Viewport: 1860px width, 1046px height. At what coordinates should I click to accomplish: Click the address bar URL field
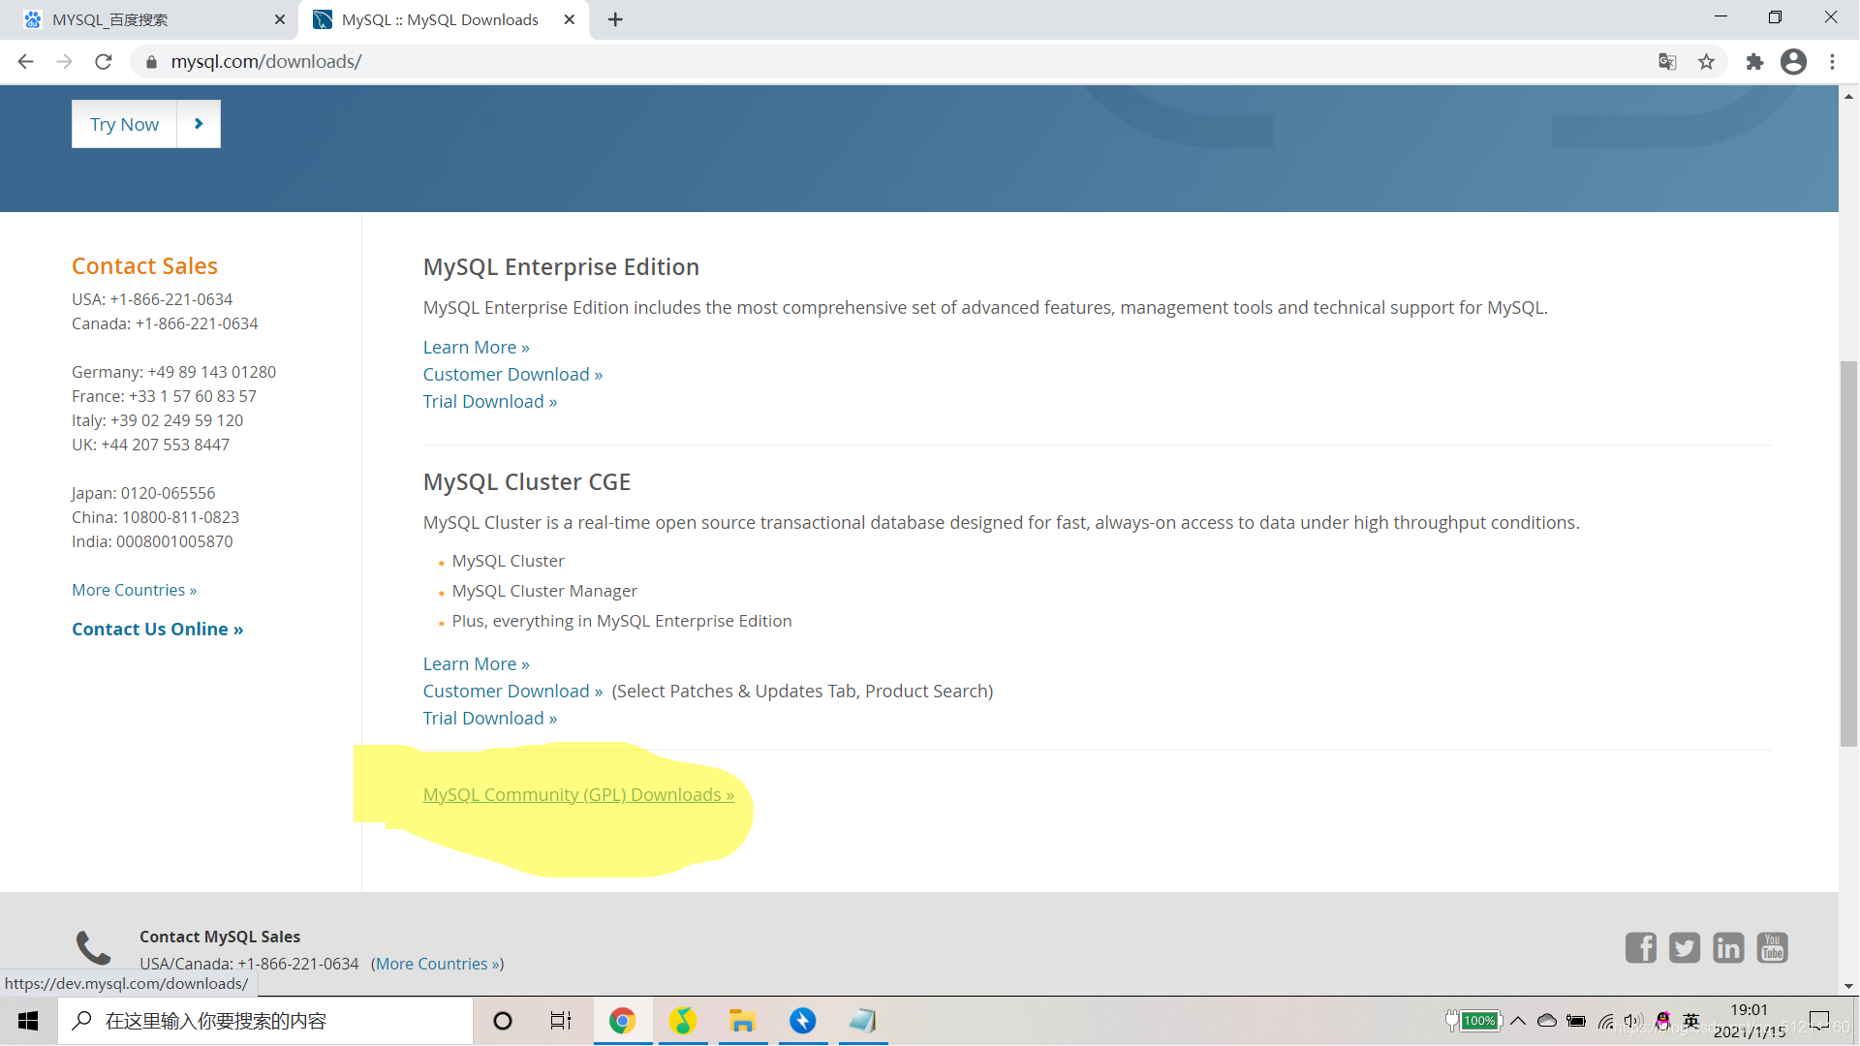point(891,62)
